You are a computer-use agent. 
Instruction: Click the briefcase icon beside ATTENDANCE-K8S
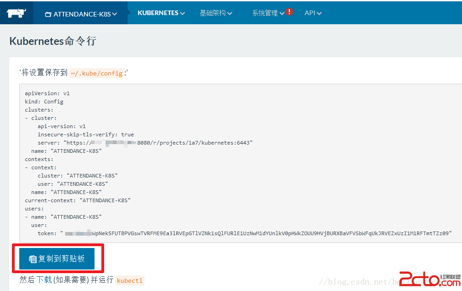49,14
